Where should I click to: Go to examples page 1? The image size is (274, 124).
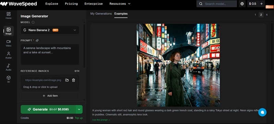[255, 15]
